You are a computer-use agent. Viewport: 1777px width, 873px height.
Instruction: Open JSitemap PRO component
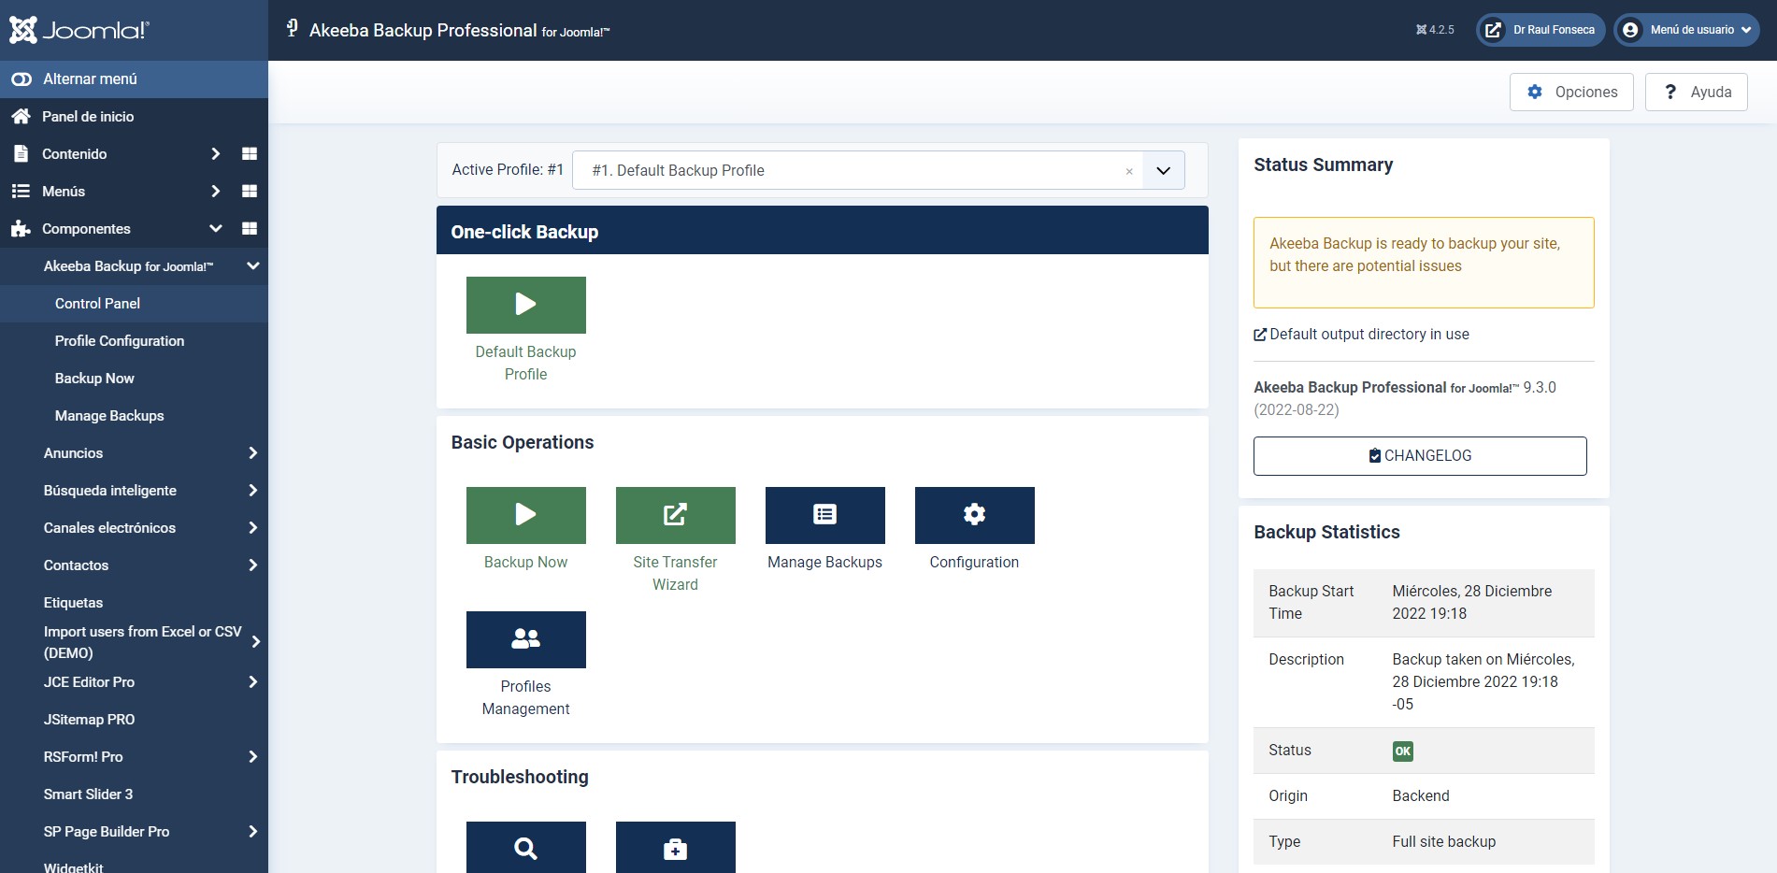[x=89, y=720]
